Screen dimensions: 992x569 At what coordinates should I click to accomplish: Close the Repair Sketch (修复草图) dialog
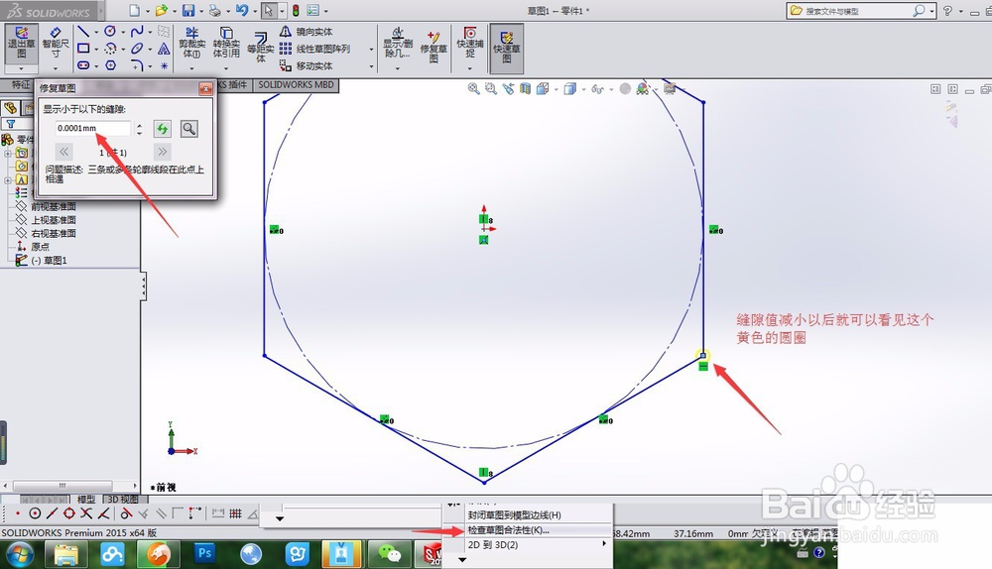[x=205, y=88]
